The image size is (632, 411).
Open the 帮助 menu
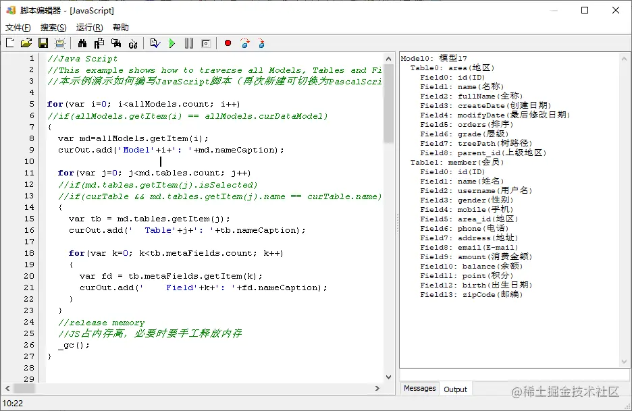tap(120, 28)
